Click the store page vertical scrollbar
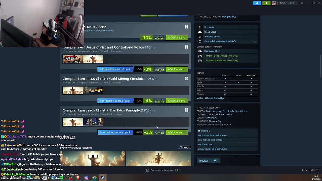This screenshot has height=181, width=322. (320, 65)
